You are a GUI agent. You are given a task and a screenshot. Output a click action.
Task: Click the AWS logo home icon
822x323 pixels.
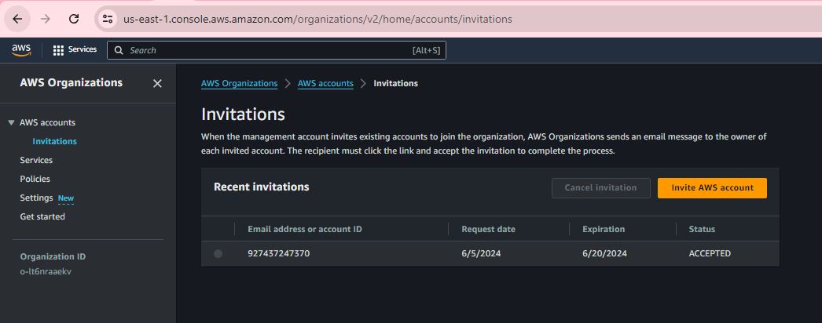click(x=21, y=50)
